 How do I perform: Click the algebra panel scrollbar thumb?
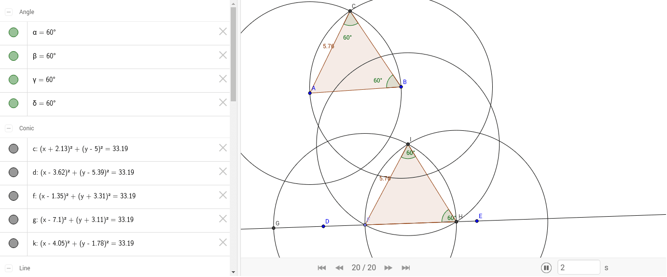[x=233, y=54]
